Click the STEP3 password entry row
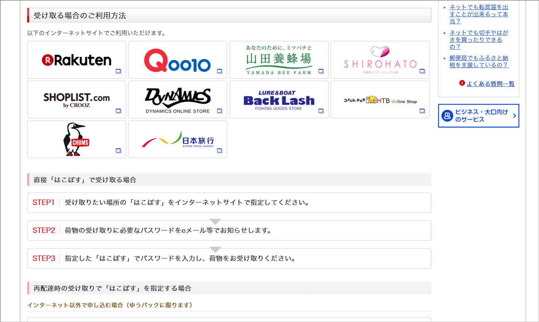Screen dimensions: 539x322 (229, 259)
